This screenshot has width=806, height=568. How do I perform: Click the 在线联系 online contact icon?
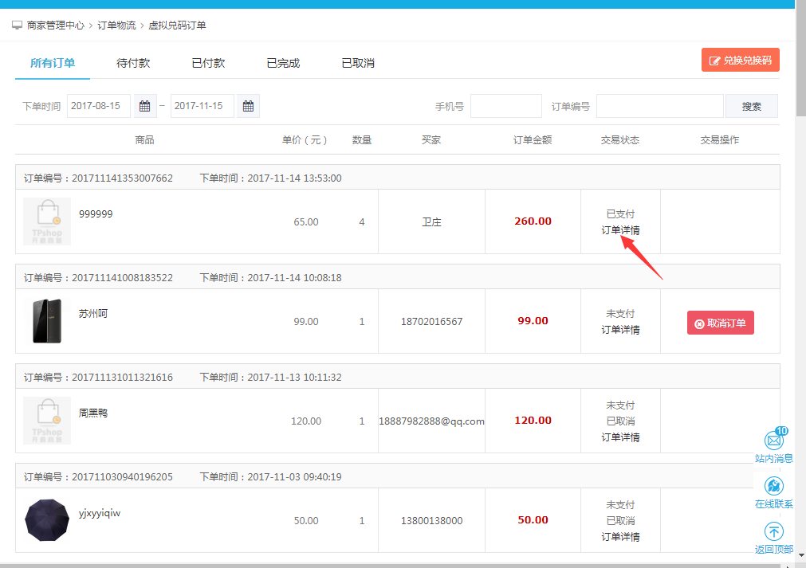pos(773,486)
